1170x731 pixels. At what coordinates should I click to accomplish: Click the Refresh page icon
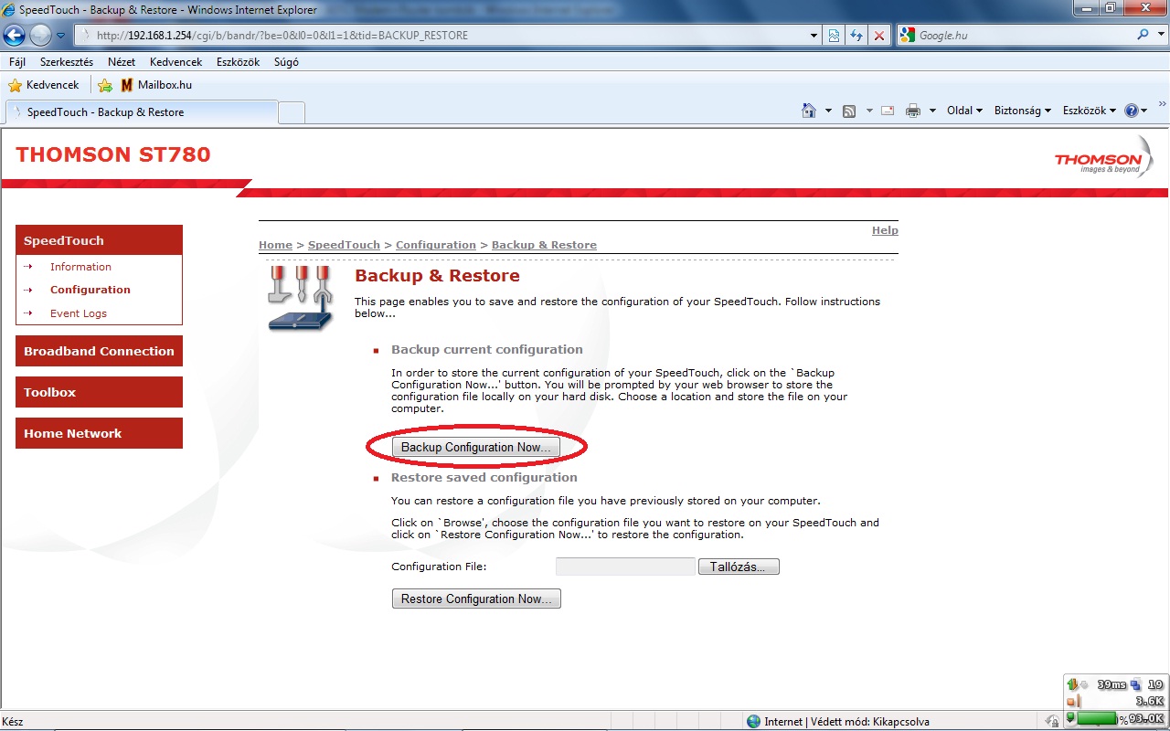[856, 36]
